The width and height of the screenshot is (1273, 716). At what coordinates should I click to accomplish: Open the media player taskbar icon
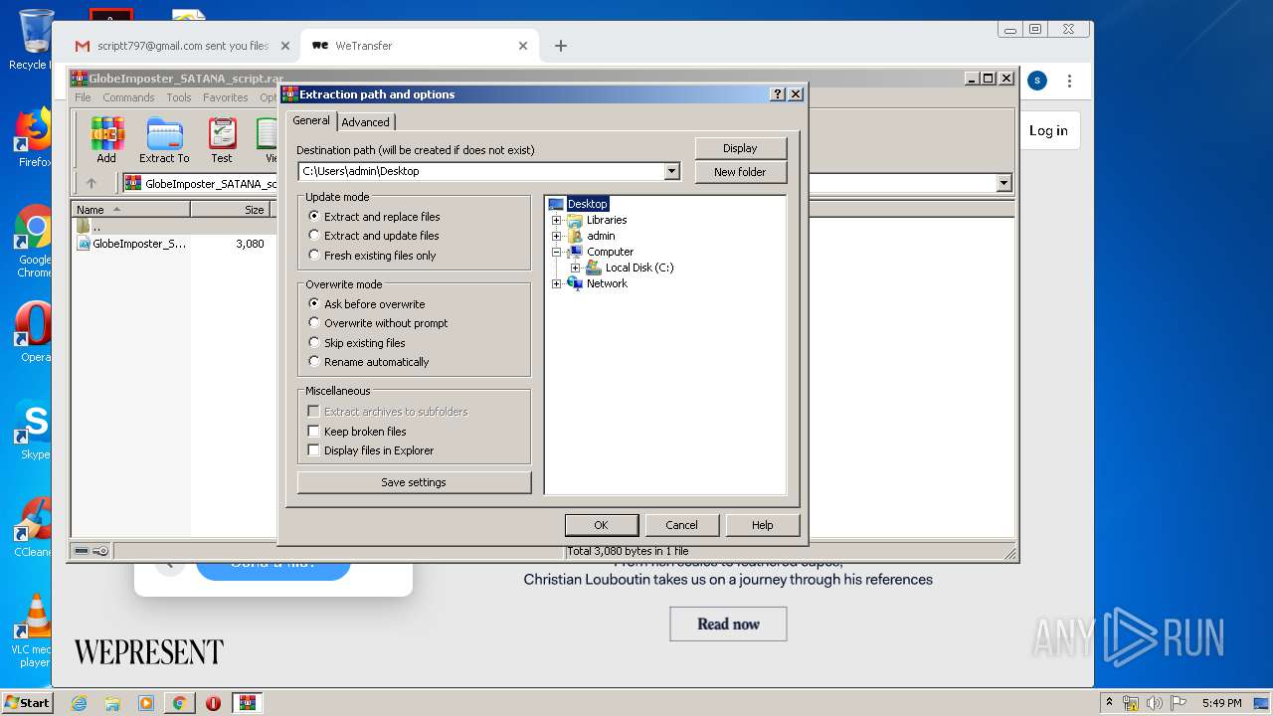(146, 703)
